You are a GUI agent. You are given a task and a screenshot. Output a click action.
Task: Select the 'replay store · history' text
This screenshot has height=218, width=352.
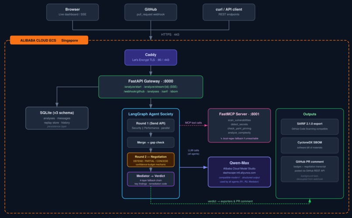(57, 123)
